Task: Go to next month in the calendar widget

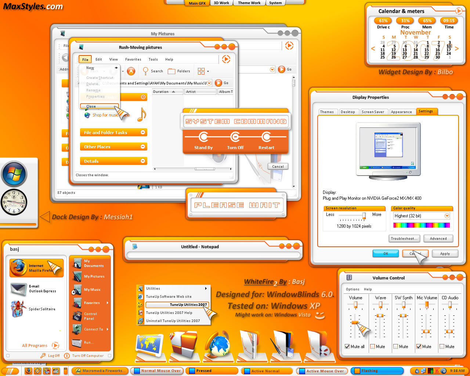Action: tap(457, 48)
